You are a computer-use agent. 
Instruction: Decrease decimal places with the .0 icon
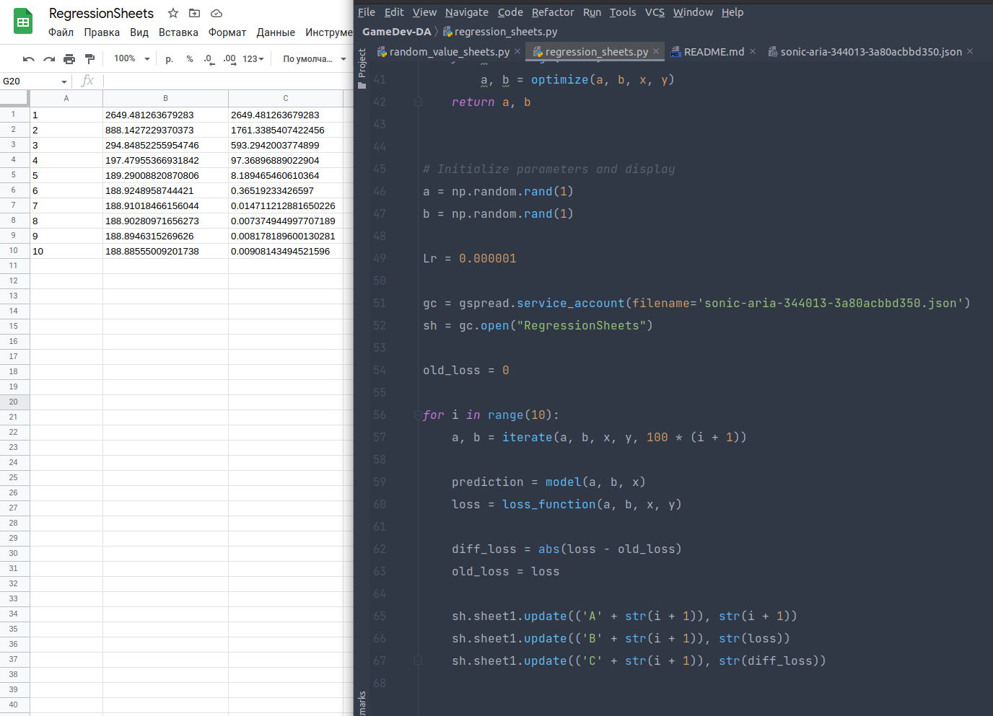pos(209,58)
